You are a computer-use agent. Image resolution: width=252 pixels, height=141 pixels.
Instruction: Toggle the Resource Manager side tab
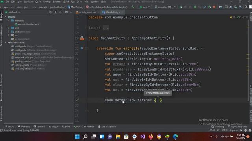(2, 36)
